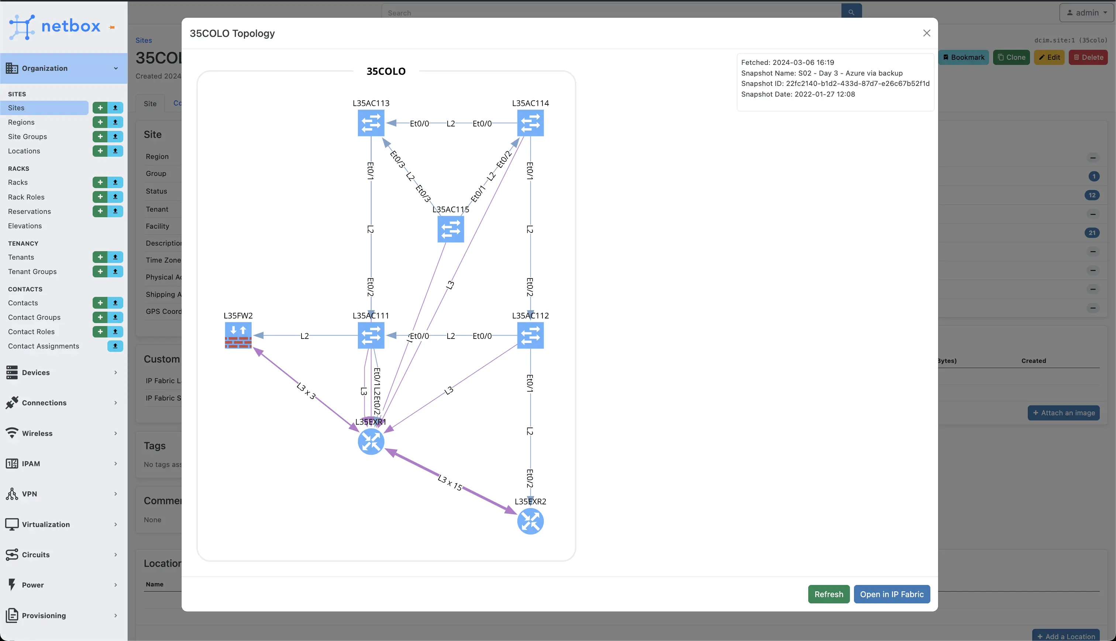
Task: Click Open in IP Fabric button
Action: point(891,594)
